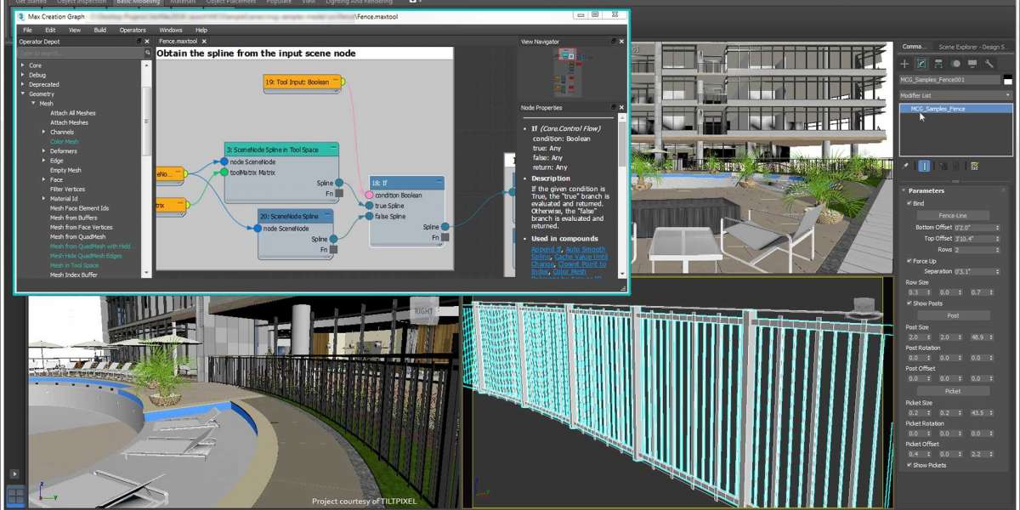Screen dimensions: 1020x510
Task: Click Remove Modifier icon in stack toolbar
Action: pos(955,167)
